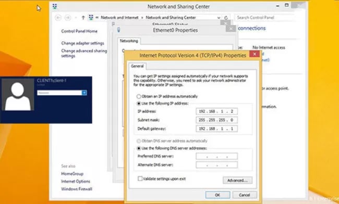
Task: Open HomeGroup link
Action: click(x=72, y=174)
